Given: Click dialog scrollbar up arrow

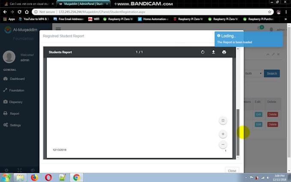Looking at the screenshot, I should pyautogui.click(x=238, y=49).
